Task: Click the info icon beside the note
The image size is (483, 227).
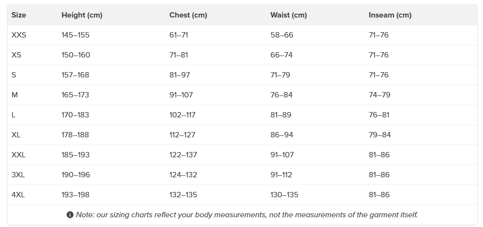Action: click(70, 215)
